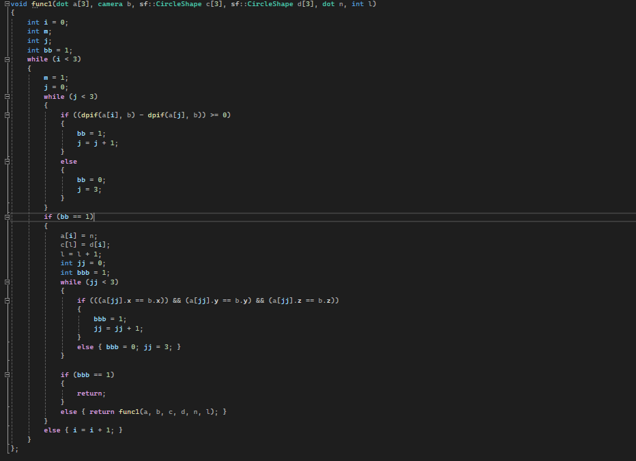The image size is (636, 461).
Task: Place cursor on else i = i + 1 line
Action: [83, 430]
